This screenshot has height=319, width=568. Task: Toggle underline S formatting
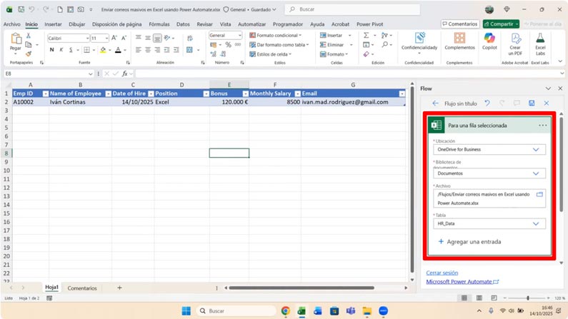(x=71, y=50)
